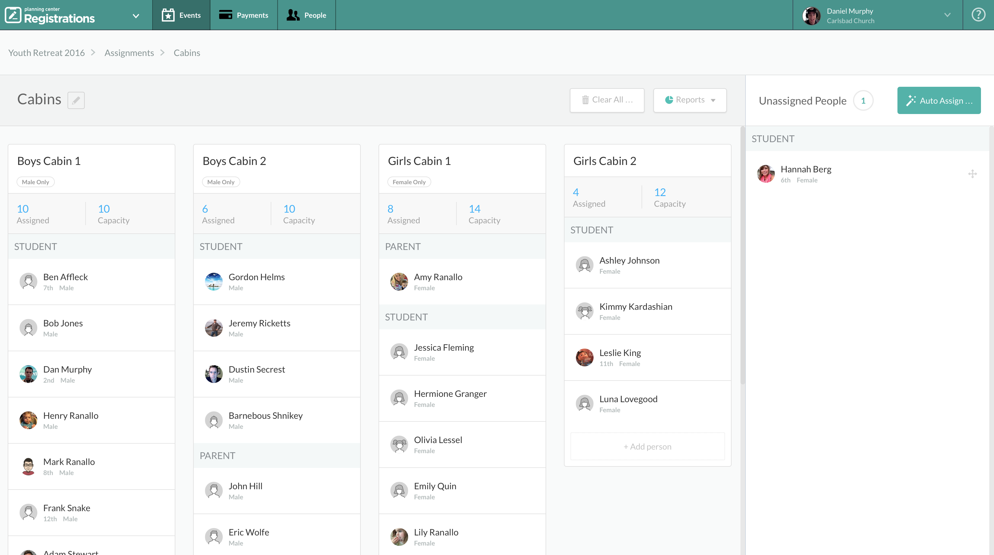The image size is (994, 555).
Task: Click Leslie King's avatar photo
Action: pos(584,357)
